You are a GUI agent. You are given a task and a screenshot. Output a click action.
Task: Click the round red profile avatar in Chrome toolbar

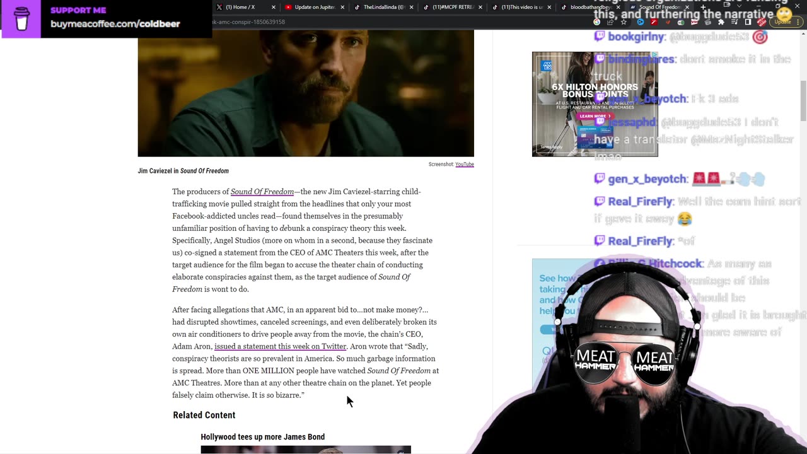762,22
